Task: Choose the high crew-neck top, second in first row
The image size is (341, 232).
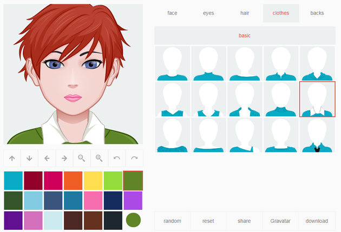Action: (208, 63)
